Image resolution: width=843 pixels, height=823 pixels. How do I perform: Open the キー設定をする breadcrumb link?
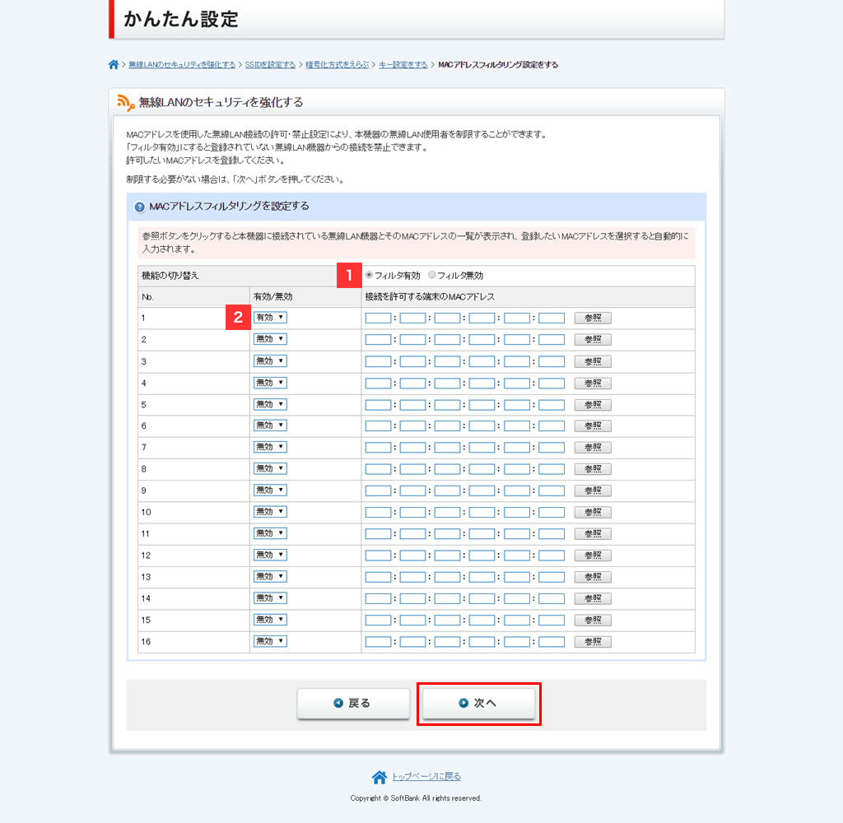(x=403, y=64)
